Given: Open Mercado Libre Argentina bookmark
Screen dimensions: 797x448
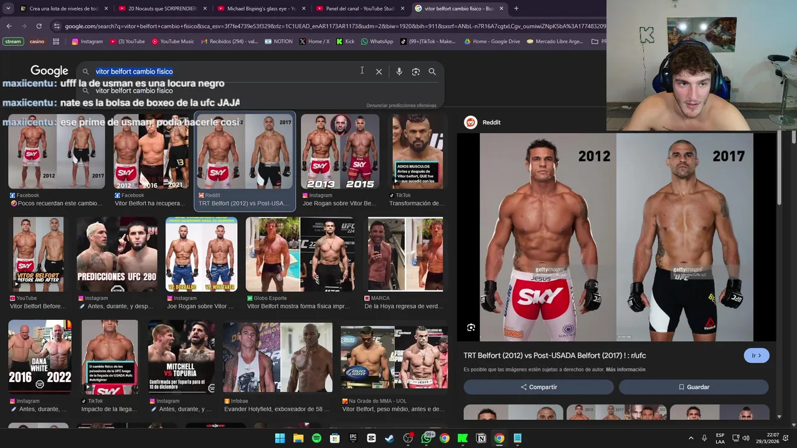Looking at the screenshot, I should [x=555, y=42].
